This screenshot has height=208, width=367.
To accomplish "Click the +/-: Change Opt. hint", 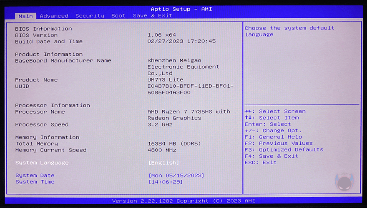I will (273, 131).
